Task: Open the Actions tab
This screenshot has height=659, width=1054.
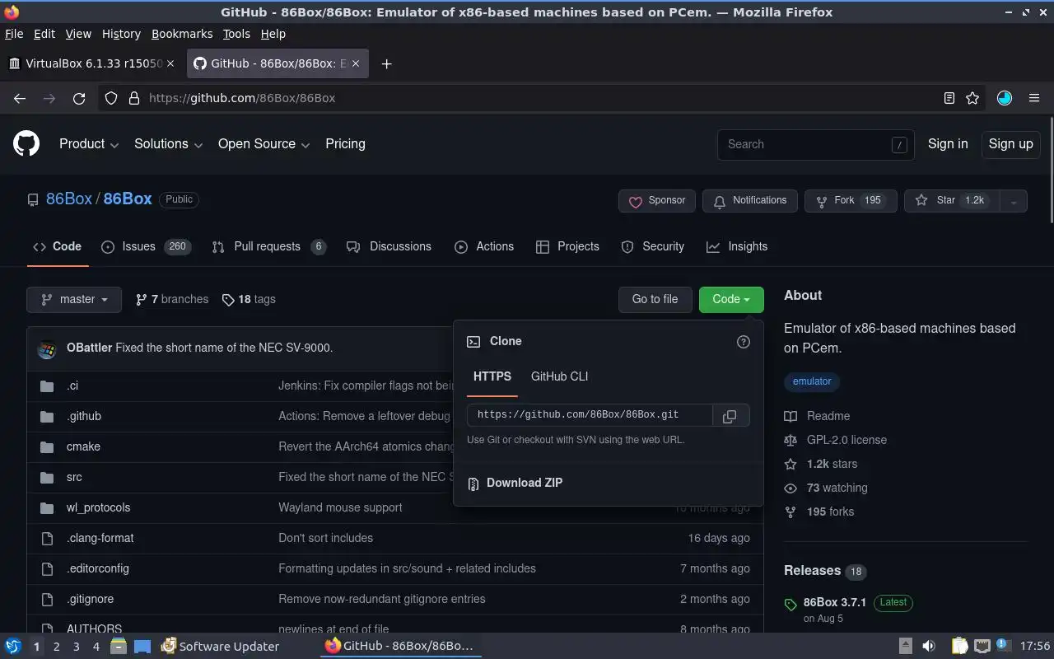Action: (484, 246)
